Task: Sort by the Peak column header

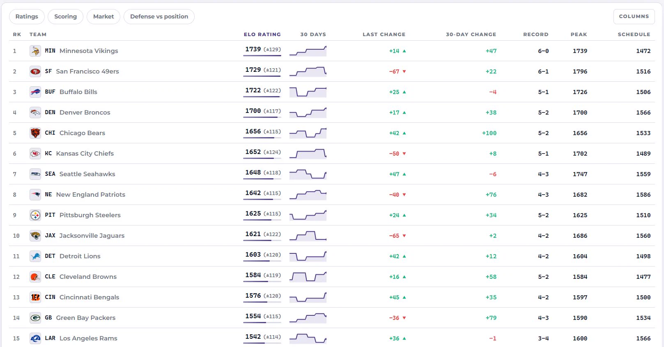Action: coord(579,34)
